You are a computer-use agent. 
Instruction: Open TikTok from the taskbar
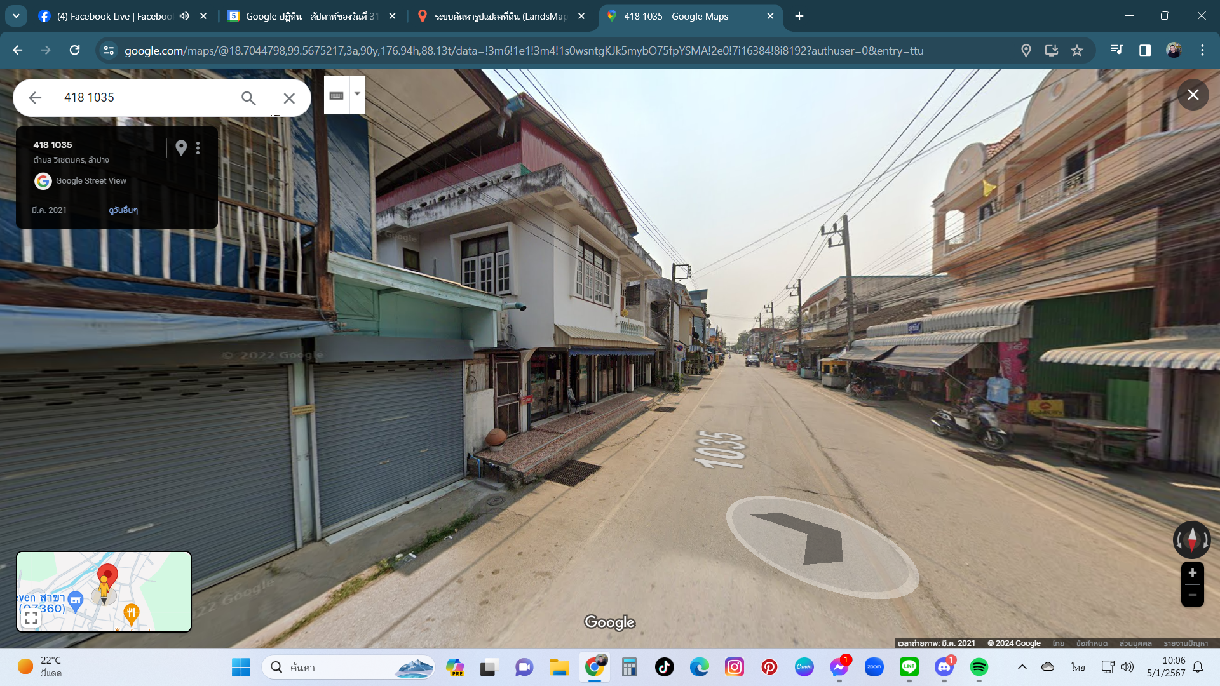coord(664,667)
